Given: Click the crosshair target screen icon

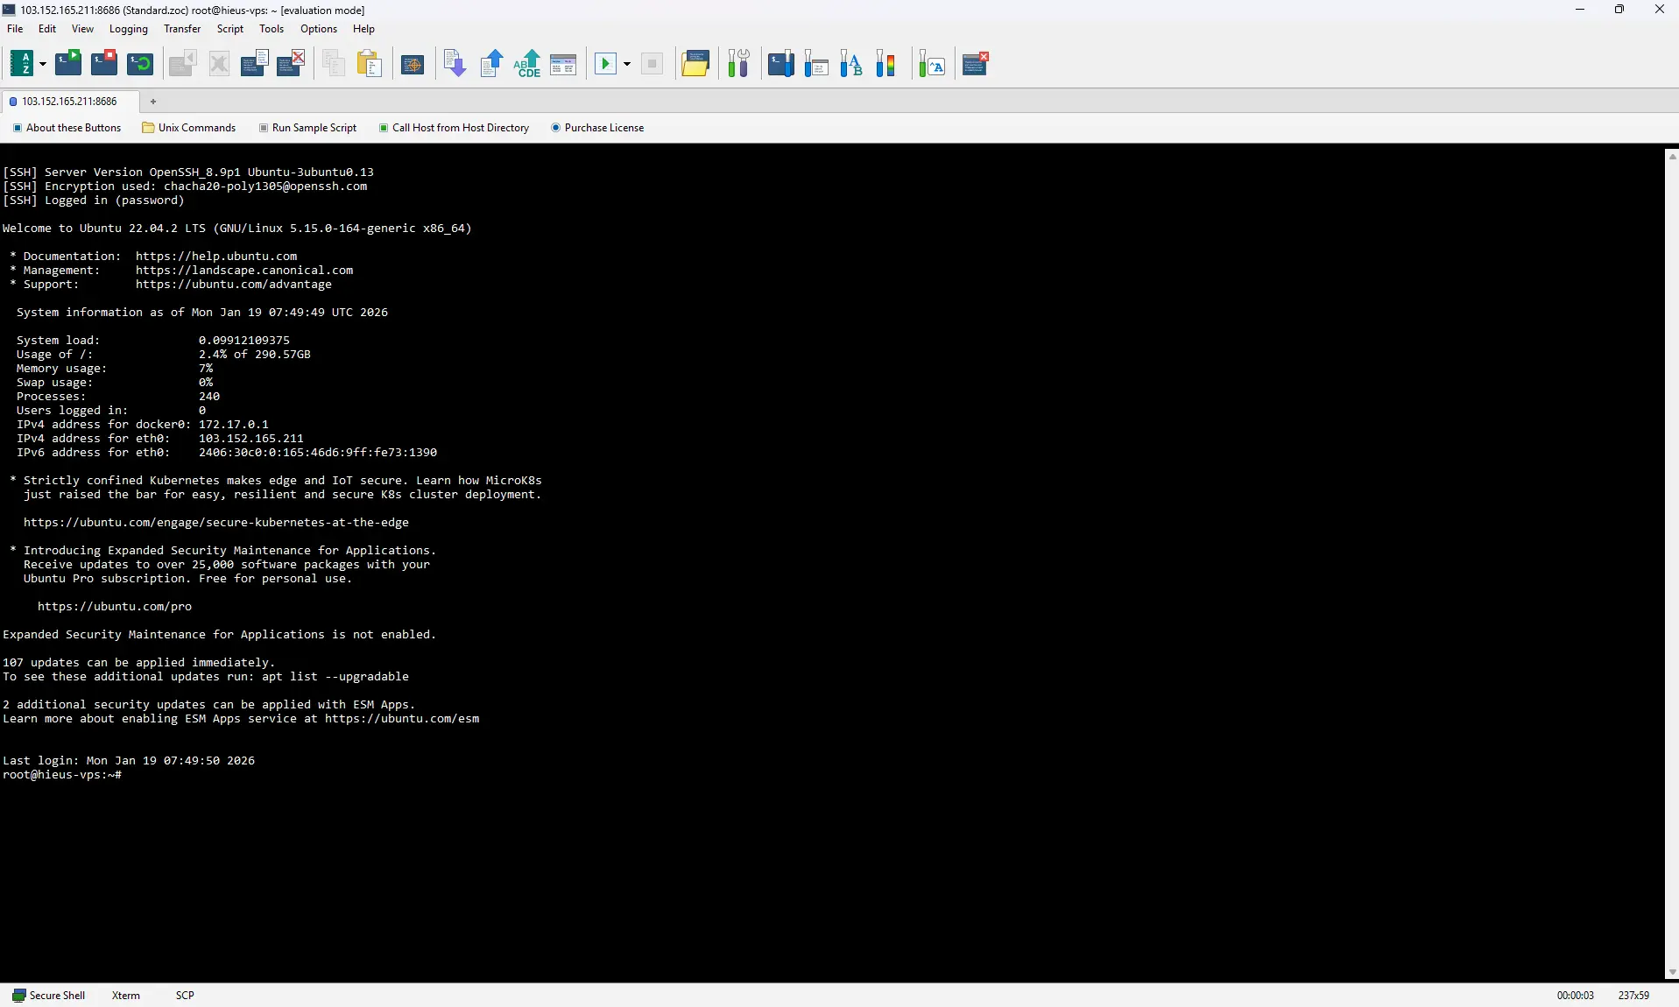Looking at the screenshot, I should [413, 64].
